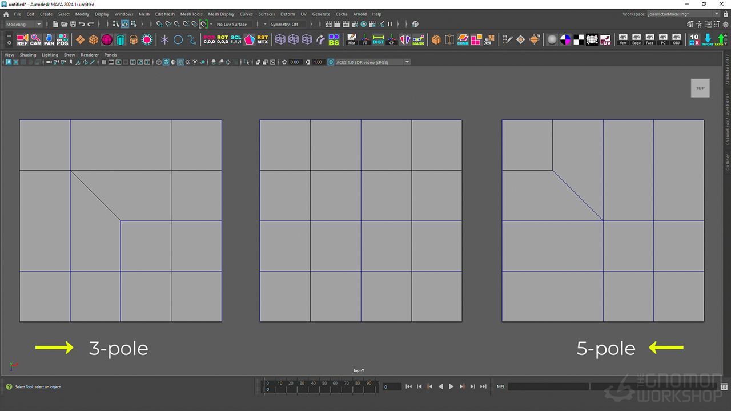This screenshot has width=731, height=411.
Task: Toggle Edge visibility eye icon
Action: point(636,39)
